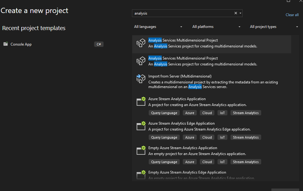Click the Empty Azure Stream Analytics Edge Application icon
Viewport: 303px width, 191px height.
141,175
